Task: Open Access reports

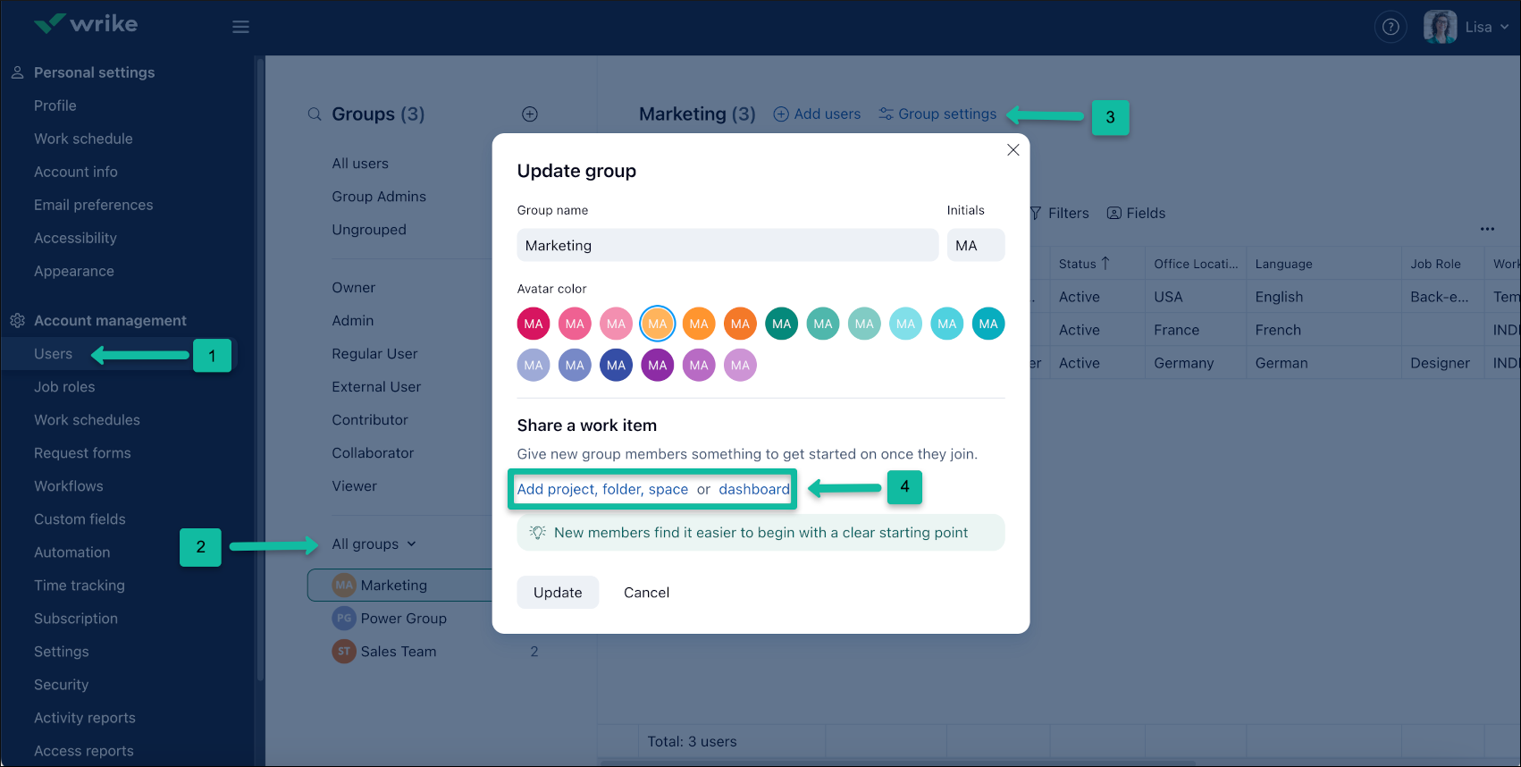Action: click(x=84, y=751)
